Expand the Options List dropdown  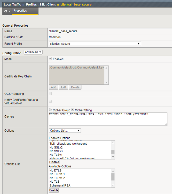[65, 131]
